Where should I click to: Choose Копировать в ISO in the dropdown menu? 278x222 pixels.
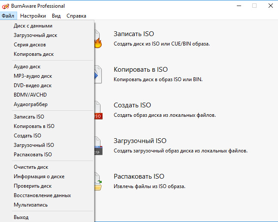point(47,126)
